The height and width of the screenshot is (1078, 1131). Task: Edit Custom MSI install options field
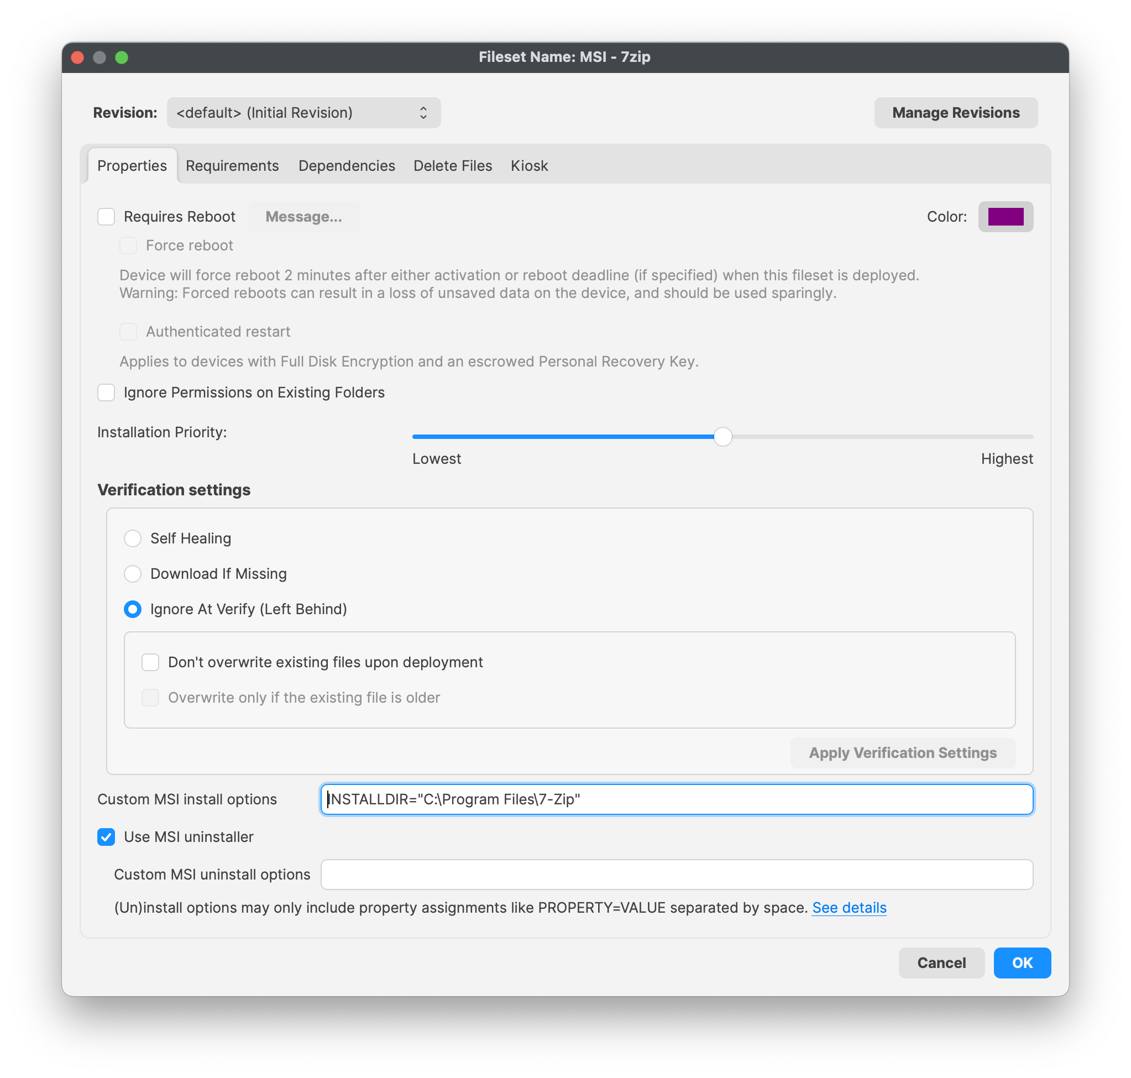pyautogui.click(x=677, y=799)
